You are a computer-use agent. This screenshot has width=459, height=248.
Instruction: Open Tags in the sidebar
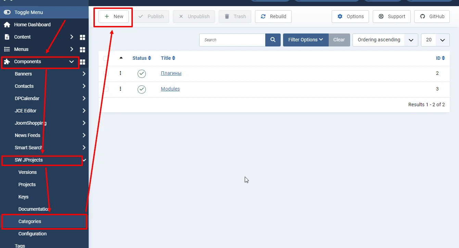click(x=20, y=246)
